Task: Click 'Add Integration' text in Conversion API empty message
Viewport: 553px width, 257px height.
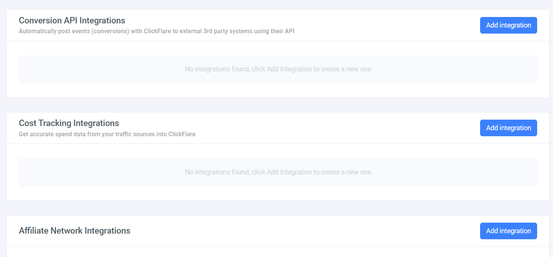Action: point(289,69)
